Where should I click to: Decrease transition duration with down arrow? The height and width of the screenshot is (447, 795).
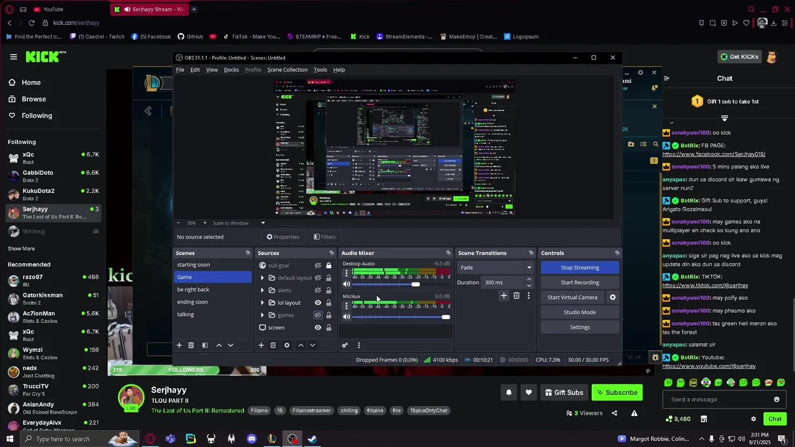(529, 286)
